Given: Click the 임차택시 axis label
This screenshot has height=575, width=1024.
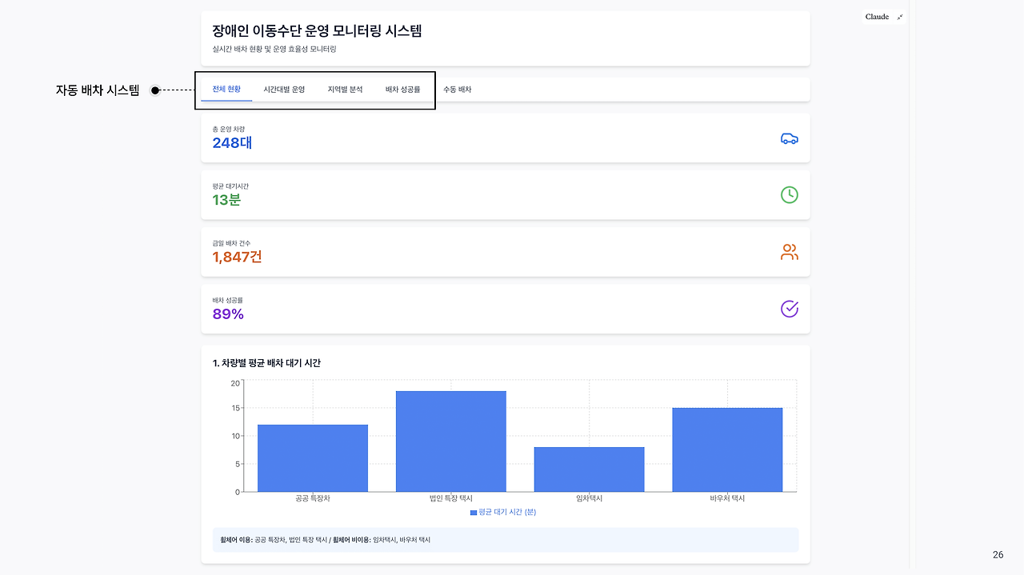Looking at the screenshot, I should [589, 498].
